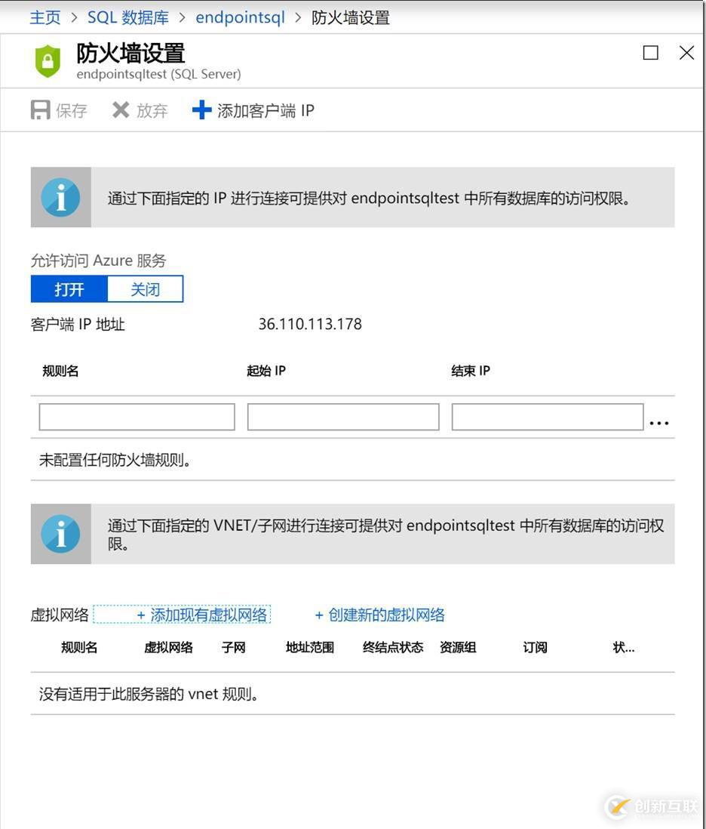Open the three-dot menu beside rule row
Screen dimensions: 706x829
pyautogui.click(x=659, y=423)
